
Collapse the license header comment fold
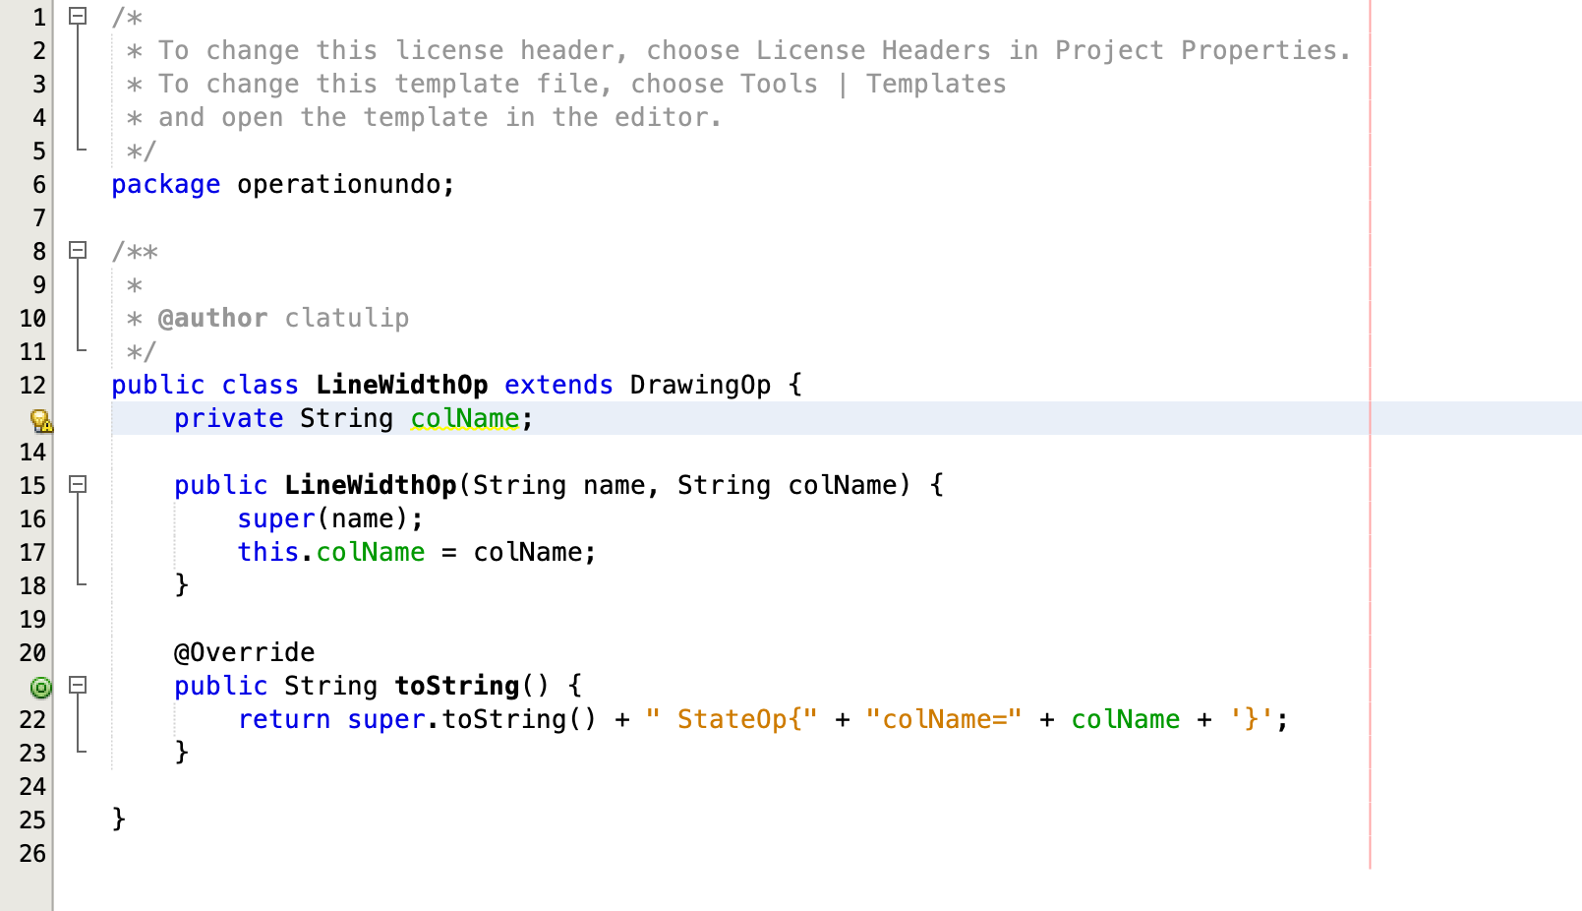pyautogui.click(x=77, y=16)
